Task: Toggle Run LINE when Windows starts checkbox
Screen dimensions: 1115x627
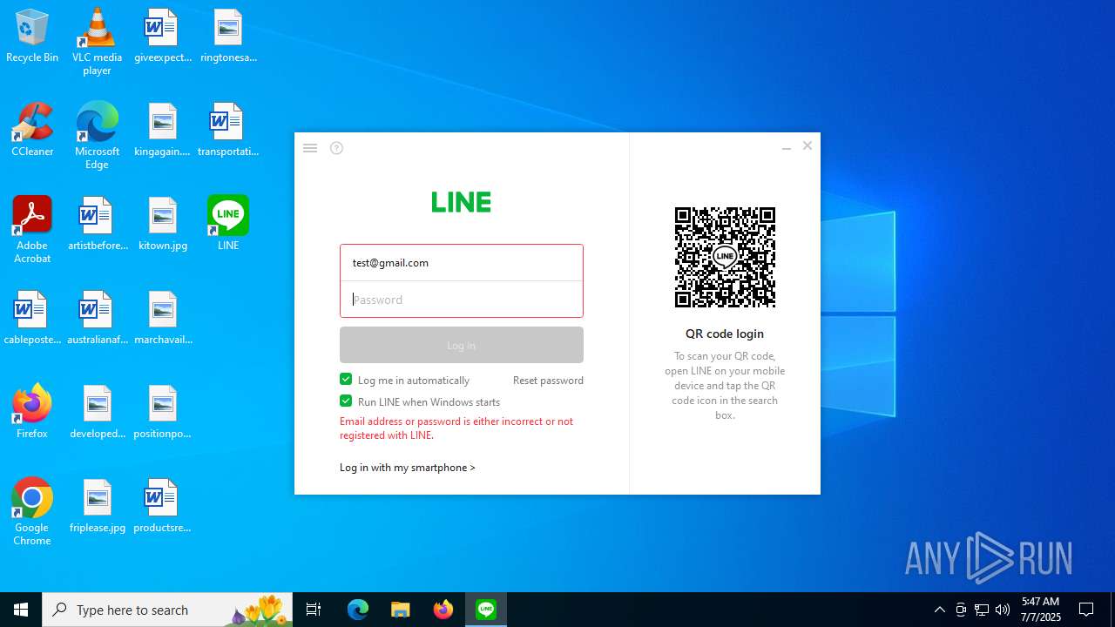Action: coord(346,401)
